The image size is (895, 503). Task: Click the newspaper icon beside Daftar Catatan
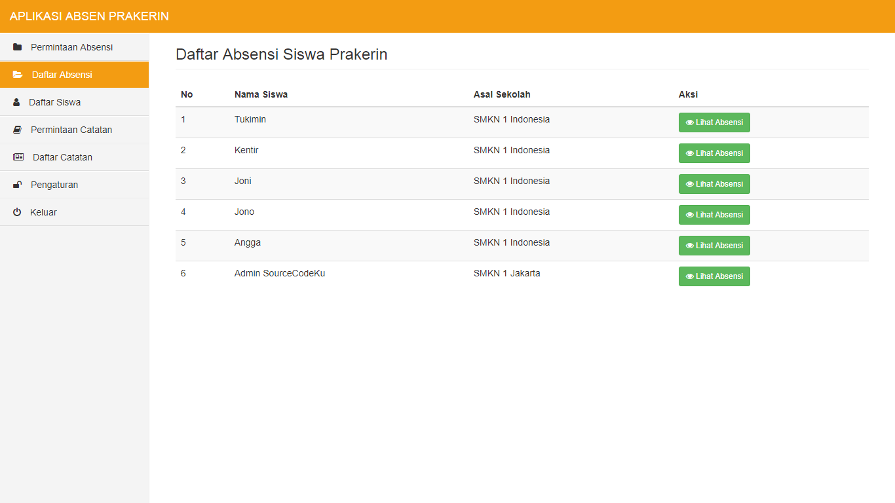(18, 157)
